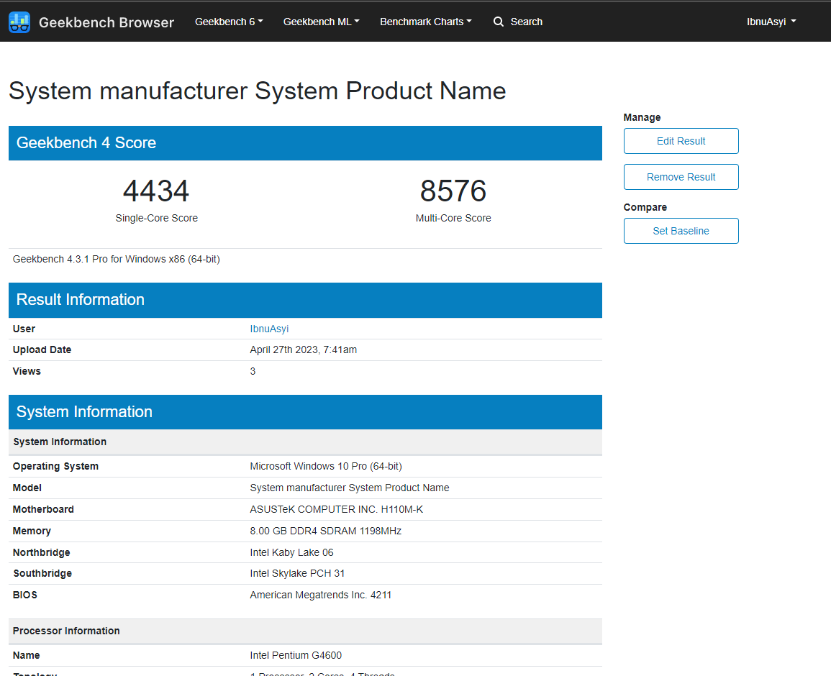The width and height of the screenshot is (831, 676).
Task: Open the IbnuAsyi account dropdown
Action: pos(771,22)
